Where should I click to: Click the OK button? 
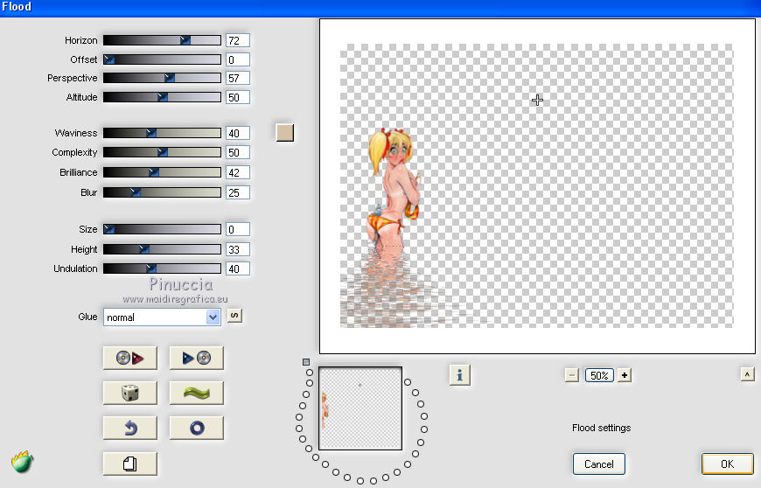click(727, 464)
